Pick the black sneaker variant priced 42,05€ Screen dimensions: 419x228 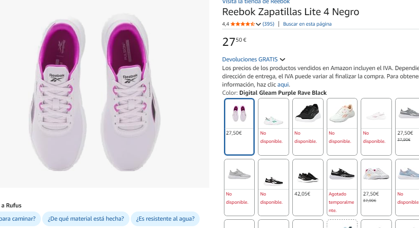(307, 187)
